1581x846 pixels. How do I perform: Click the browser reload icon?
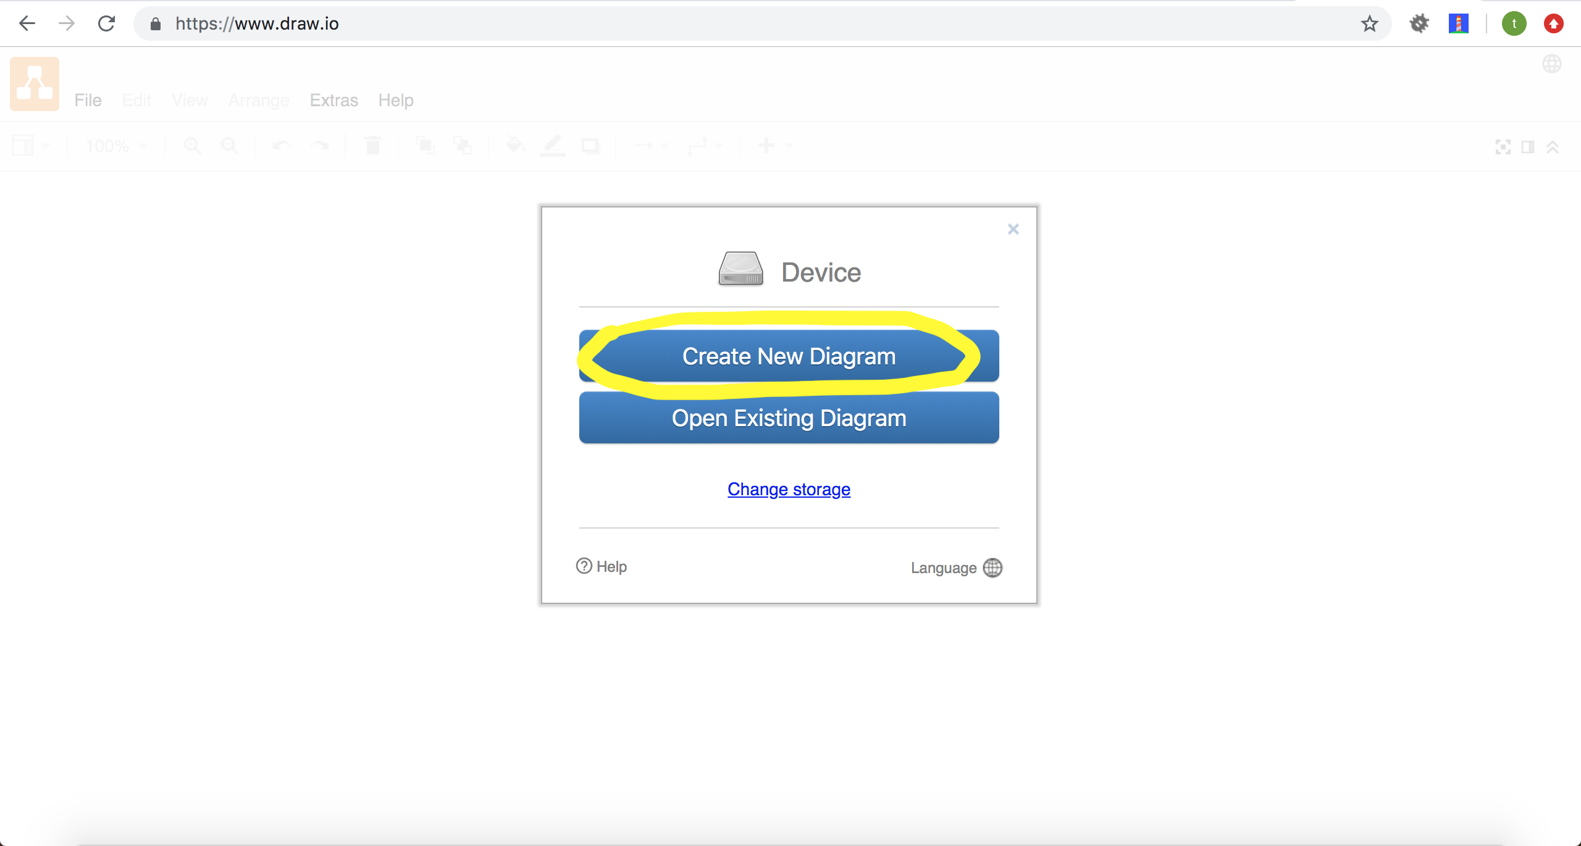[107, 23]
